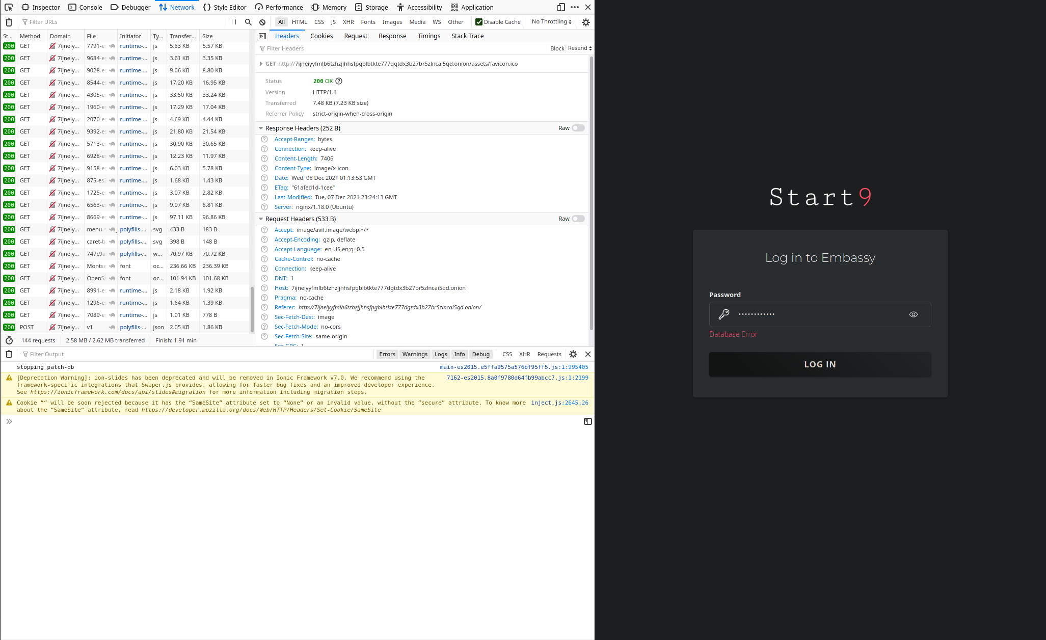Switch to the Cookies tab
This screenshot has height=640, width=1046.
(x=321, y=36)
